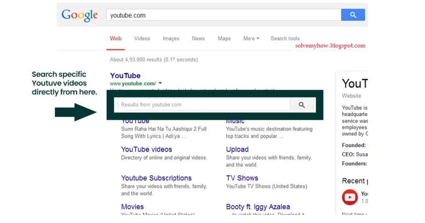This screenshot has height=223, width=425.
Task: Open Search tools options
Action: coord(285,39)
